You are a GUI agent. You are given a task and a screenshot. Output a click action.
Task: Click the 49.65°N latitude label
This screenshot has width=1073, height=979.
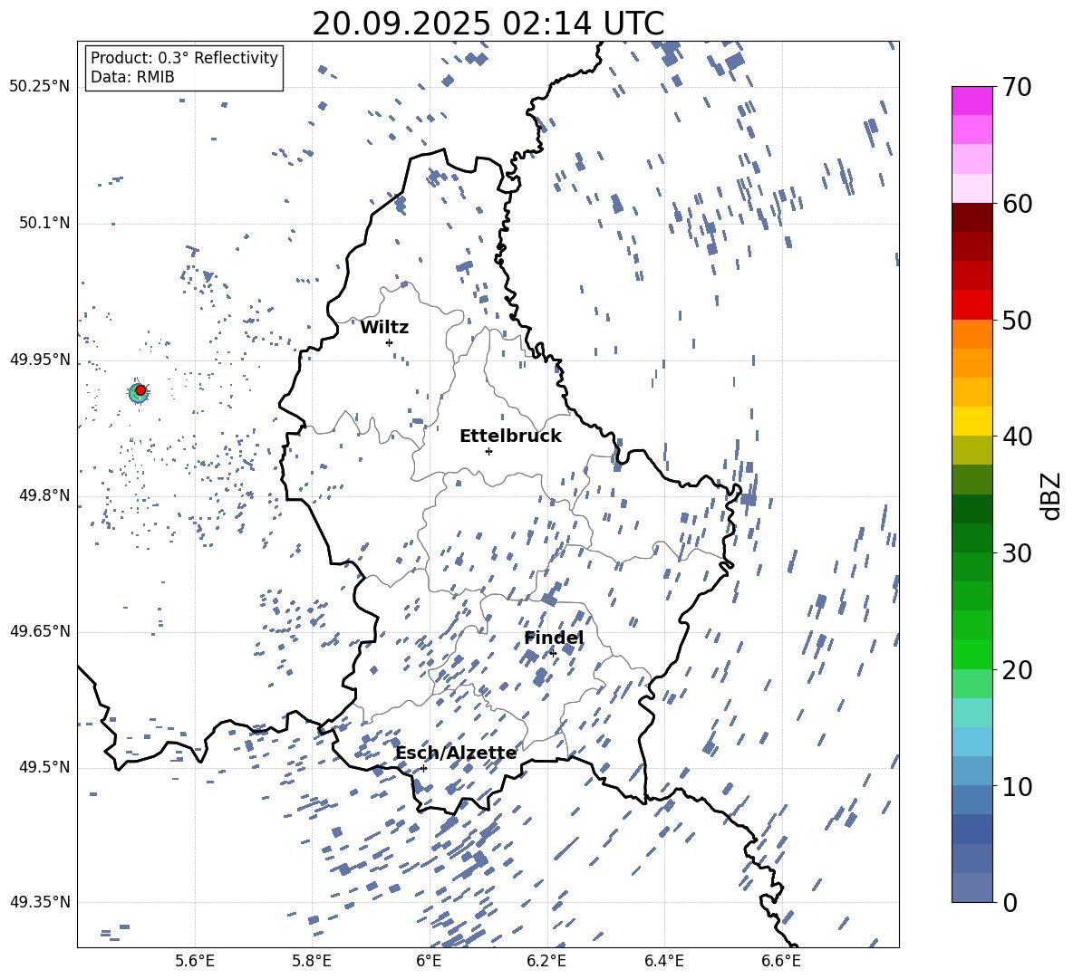click(40, 631)
